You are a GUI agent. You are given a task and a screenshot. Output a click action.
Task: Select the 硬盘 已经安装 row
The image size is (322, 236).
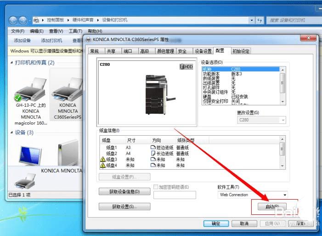coord(241,97)
